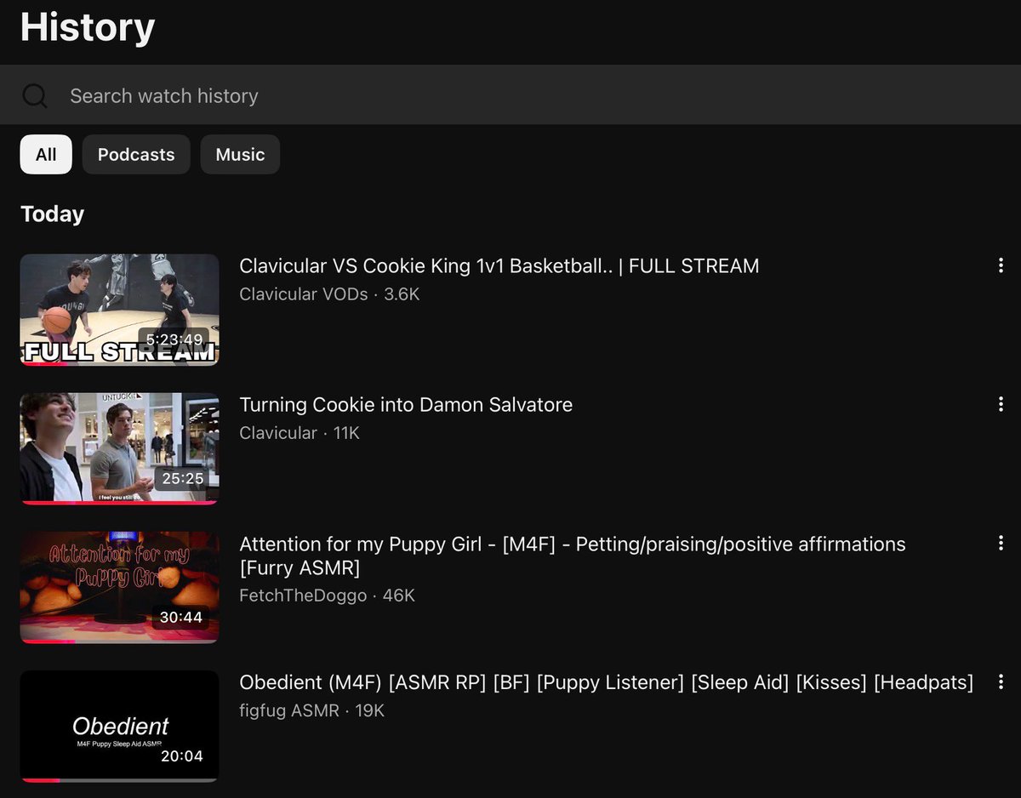
Task: Click watch progress bar under Puppy Girl thumbnail
Action: point(119,641)
